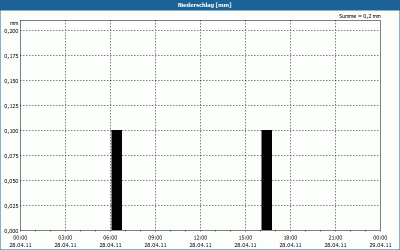Viewport: 400px width, 250px height.
Task: Click the 29.04.11 date label
Action: [x=380, y=245]
